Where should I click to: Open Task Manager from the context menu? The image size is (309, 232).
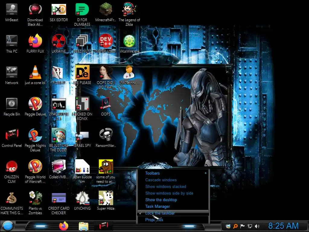pyautogui.click(x=173, y=207)
